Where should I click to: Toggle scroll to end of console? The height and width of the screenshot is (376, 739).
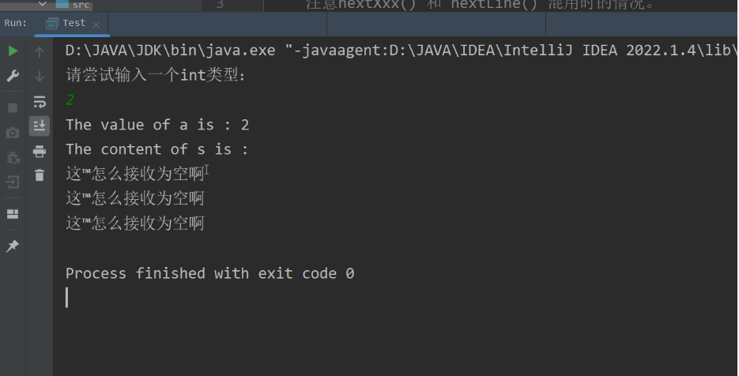pos(40,126)
